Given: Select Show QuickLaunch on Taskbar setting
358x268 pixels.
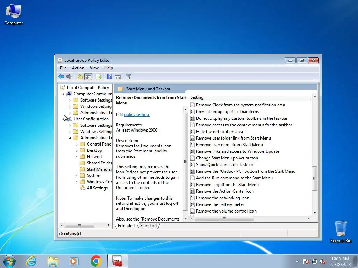Looking at the screenshot, I should pos(225,165).
